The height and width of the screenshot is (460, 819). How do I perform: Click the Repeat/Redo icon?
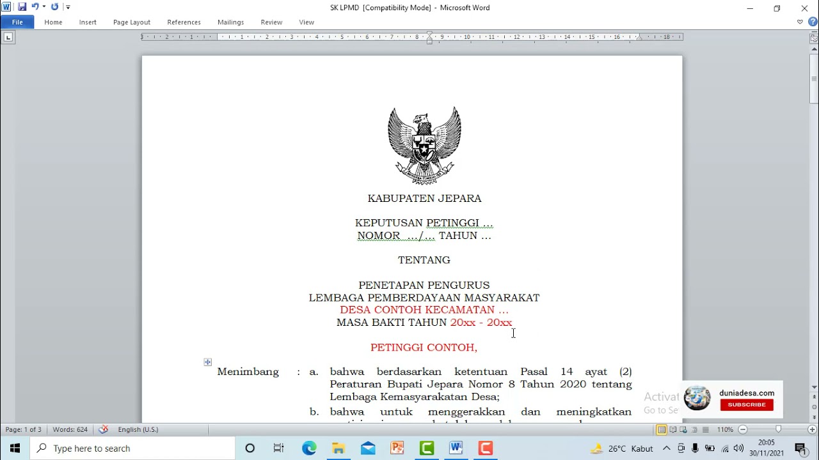point(54,7)
